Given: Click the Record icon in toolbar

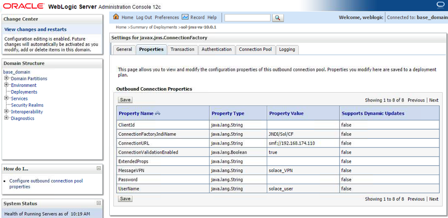Looking at the screenshot, I should click(185, 17).
